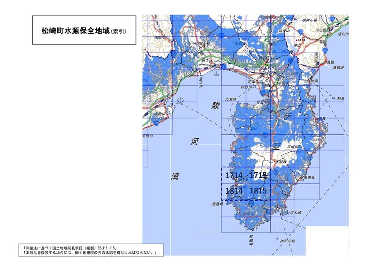Select the 明神ヶ岳 label
The width and height of the screenshot is (386, 273).
[x=309, y=20]
